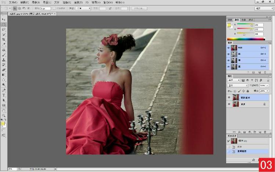This screenshot has width=275, height=172.
Task: Select the Gradient tool
Action: pos(4,75)
